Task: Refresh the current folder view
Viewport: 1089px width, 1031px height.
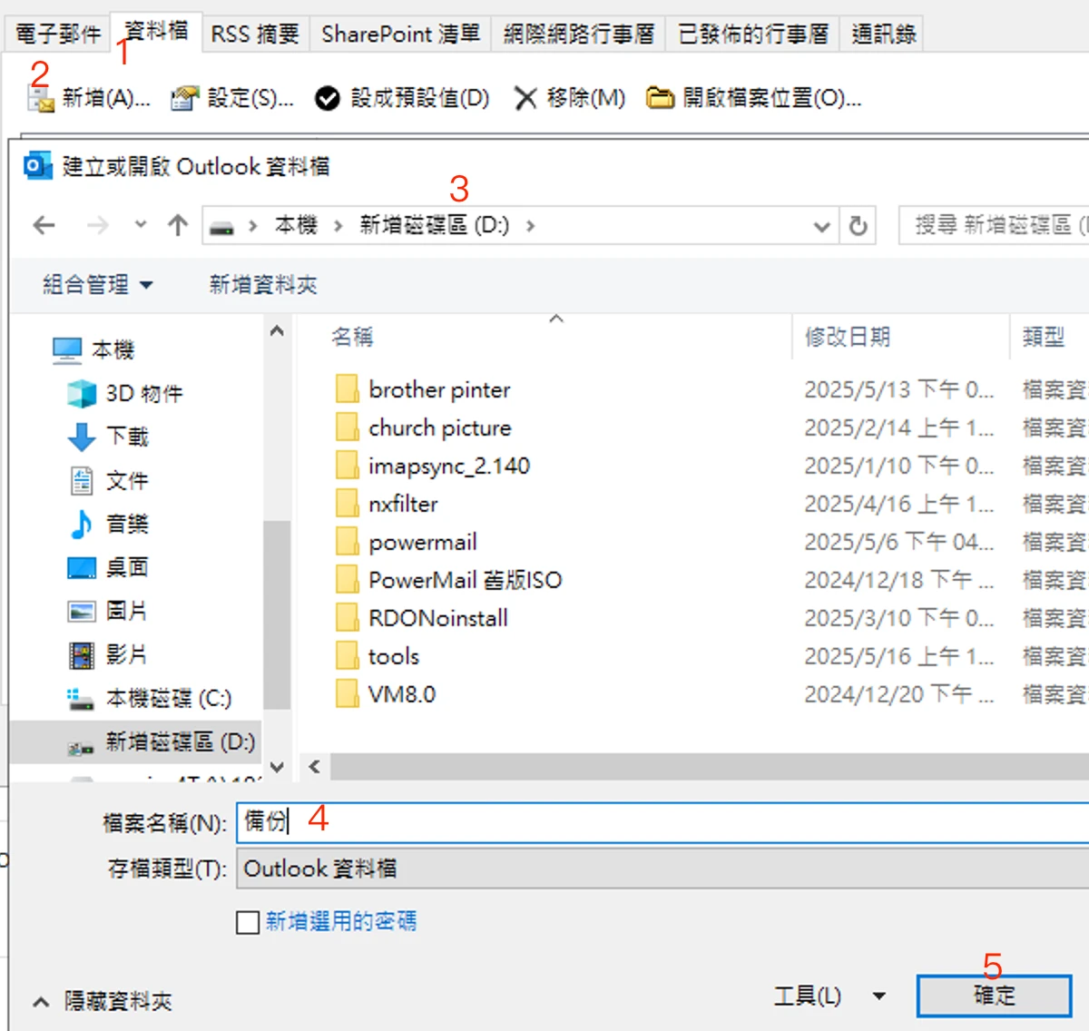Action: 858,225
